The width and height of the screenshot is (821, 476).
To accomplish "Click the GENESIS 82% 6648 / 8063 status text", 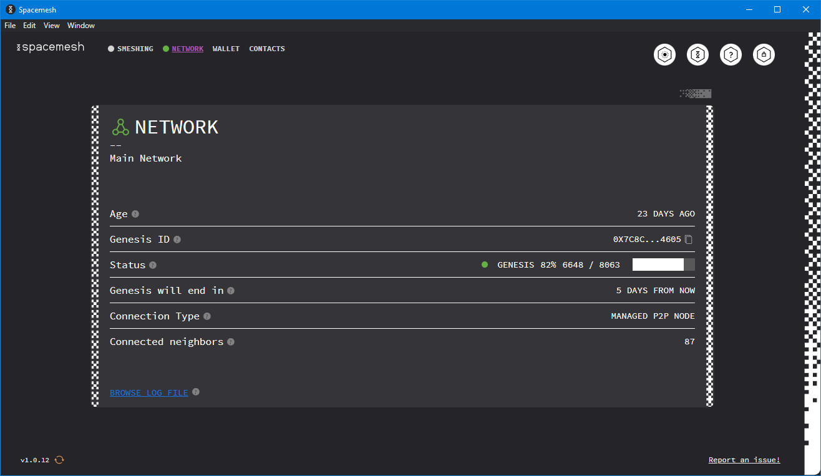I will coord(558,265).
